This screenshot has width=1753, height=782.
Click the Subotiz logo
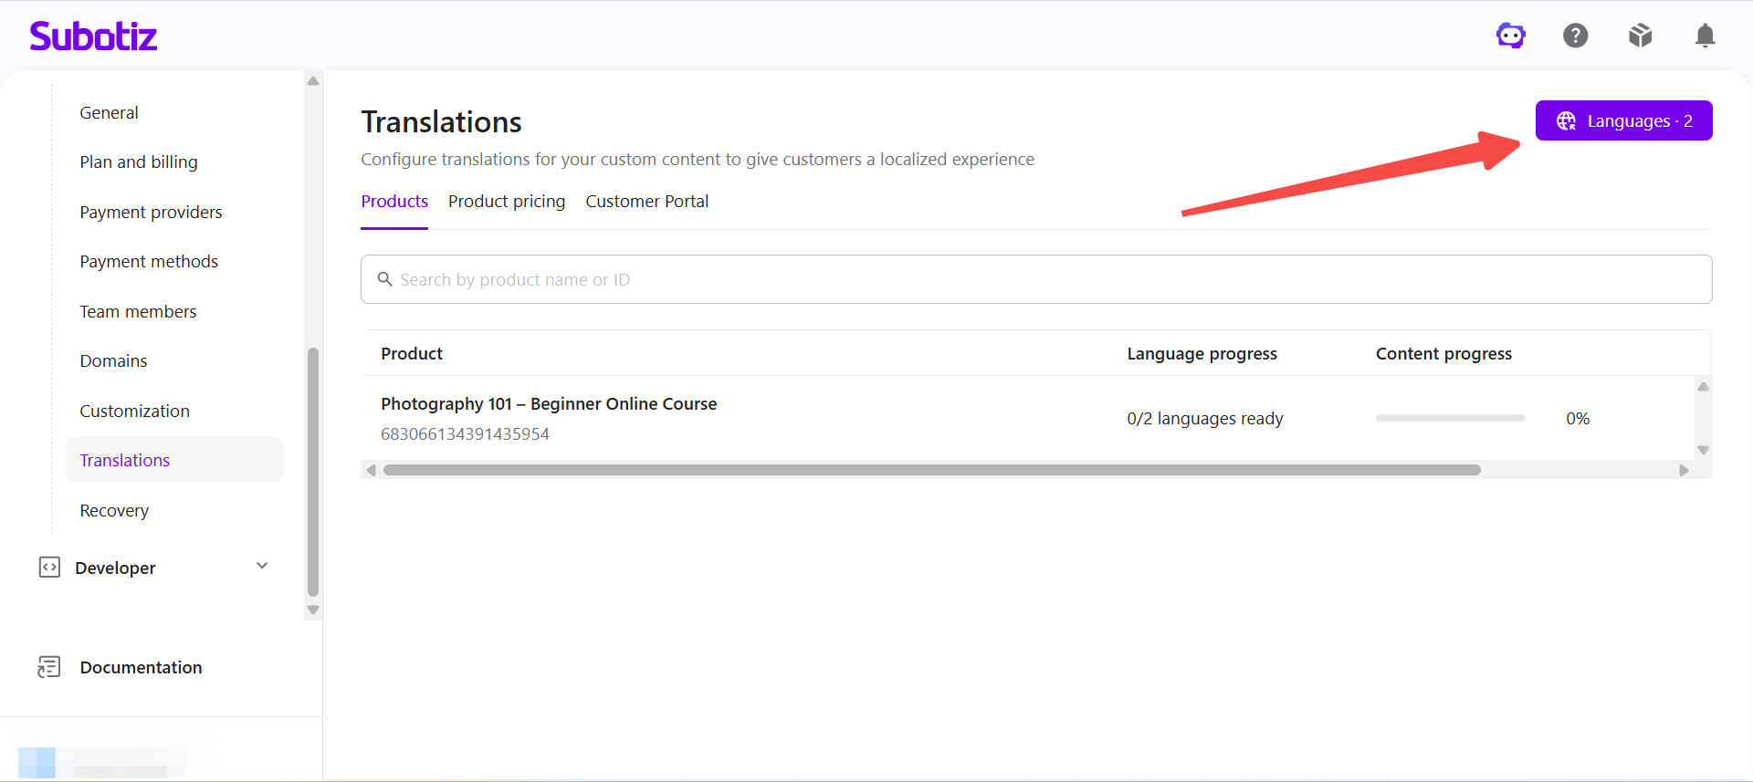[93, 36]
